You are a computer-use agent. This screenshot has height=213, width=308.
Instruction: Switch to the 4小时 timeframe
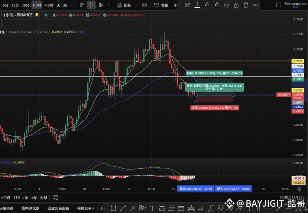[49, 5]
